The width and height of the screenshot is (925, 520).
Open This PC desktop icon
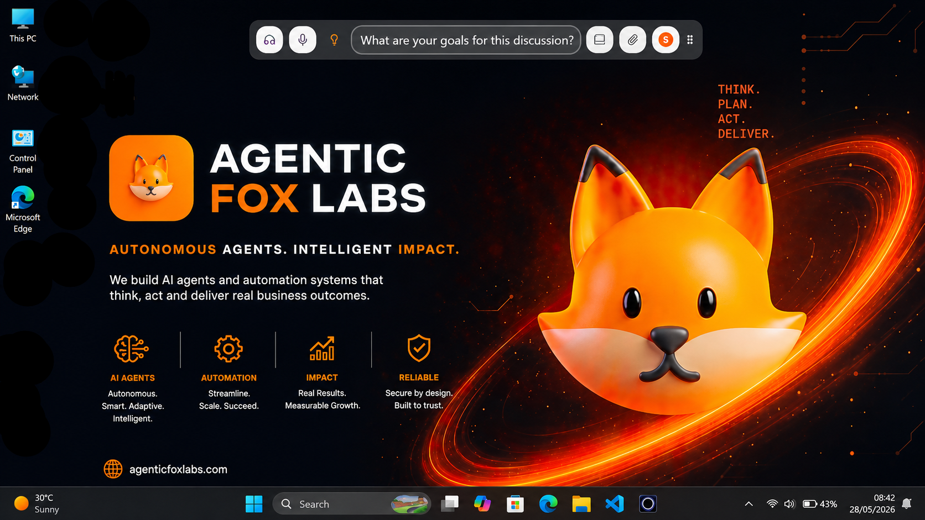pos(23,25)
